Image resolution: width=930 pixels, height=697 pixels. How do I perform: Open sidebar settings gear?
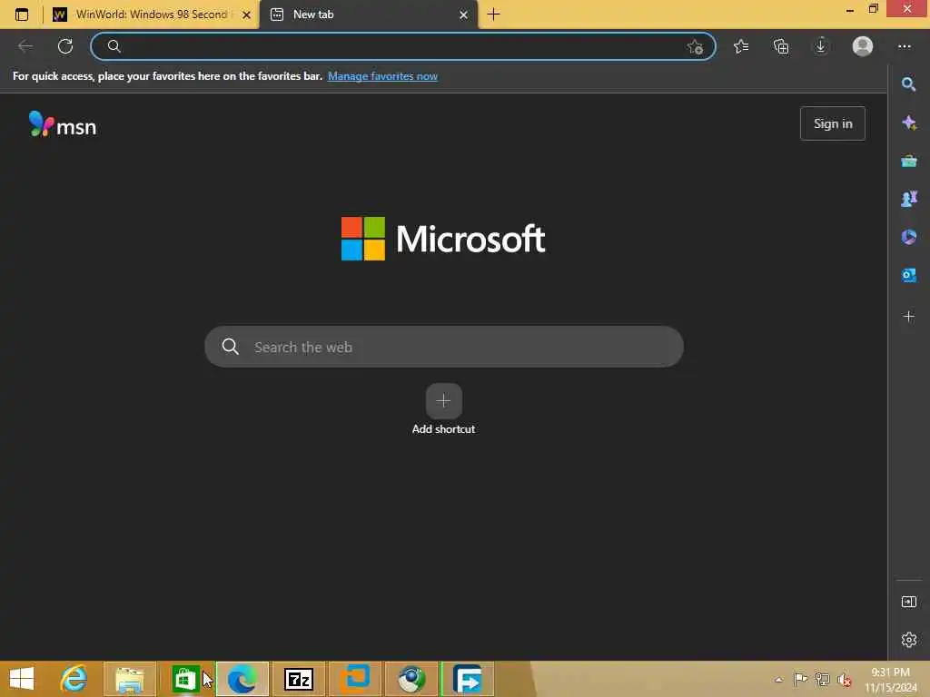pyautogui.click(x=908, y=640)
